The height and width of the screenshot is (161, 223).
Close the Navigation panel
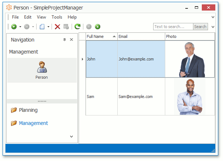pyautogui.click(x=71, y=40)
